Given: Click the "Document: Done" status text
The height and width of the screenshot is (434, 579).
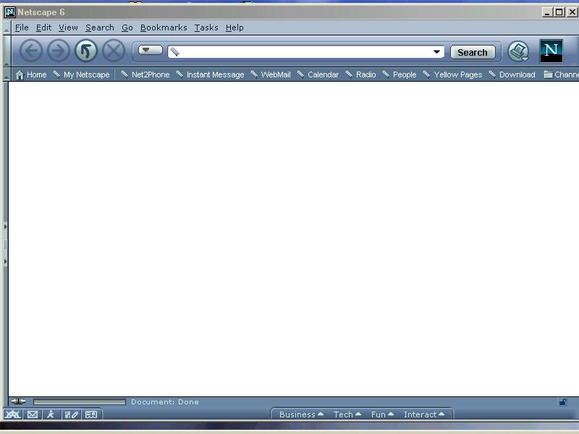Looking at the screenshot, I should click(x=165, y=402).
